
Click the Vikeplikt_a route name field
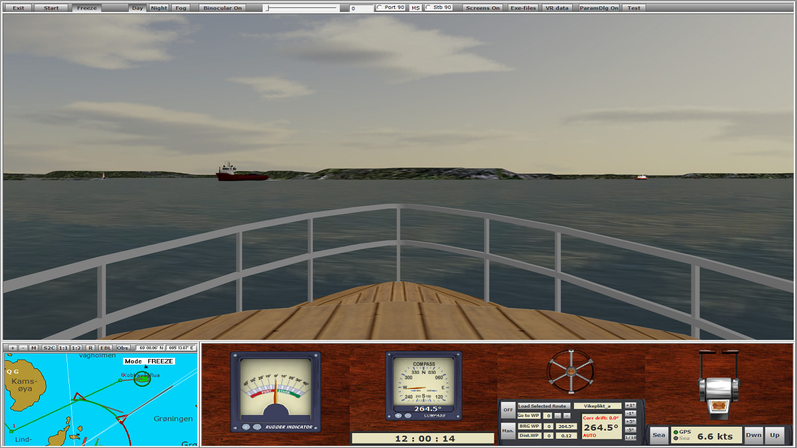point(598,406)
